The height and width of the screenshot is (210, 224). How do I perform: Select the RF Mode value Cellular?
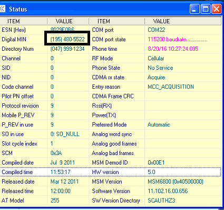click(x=156, y=58)
